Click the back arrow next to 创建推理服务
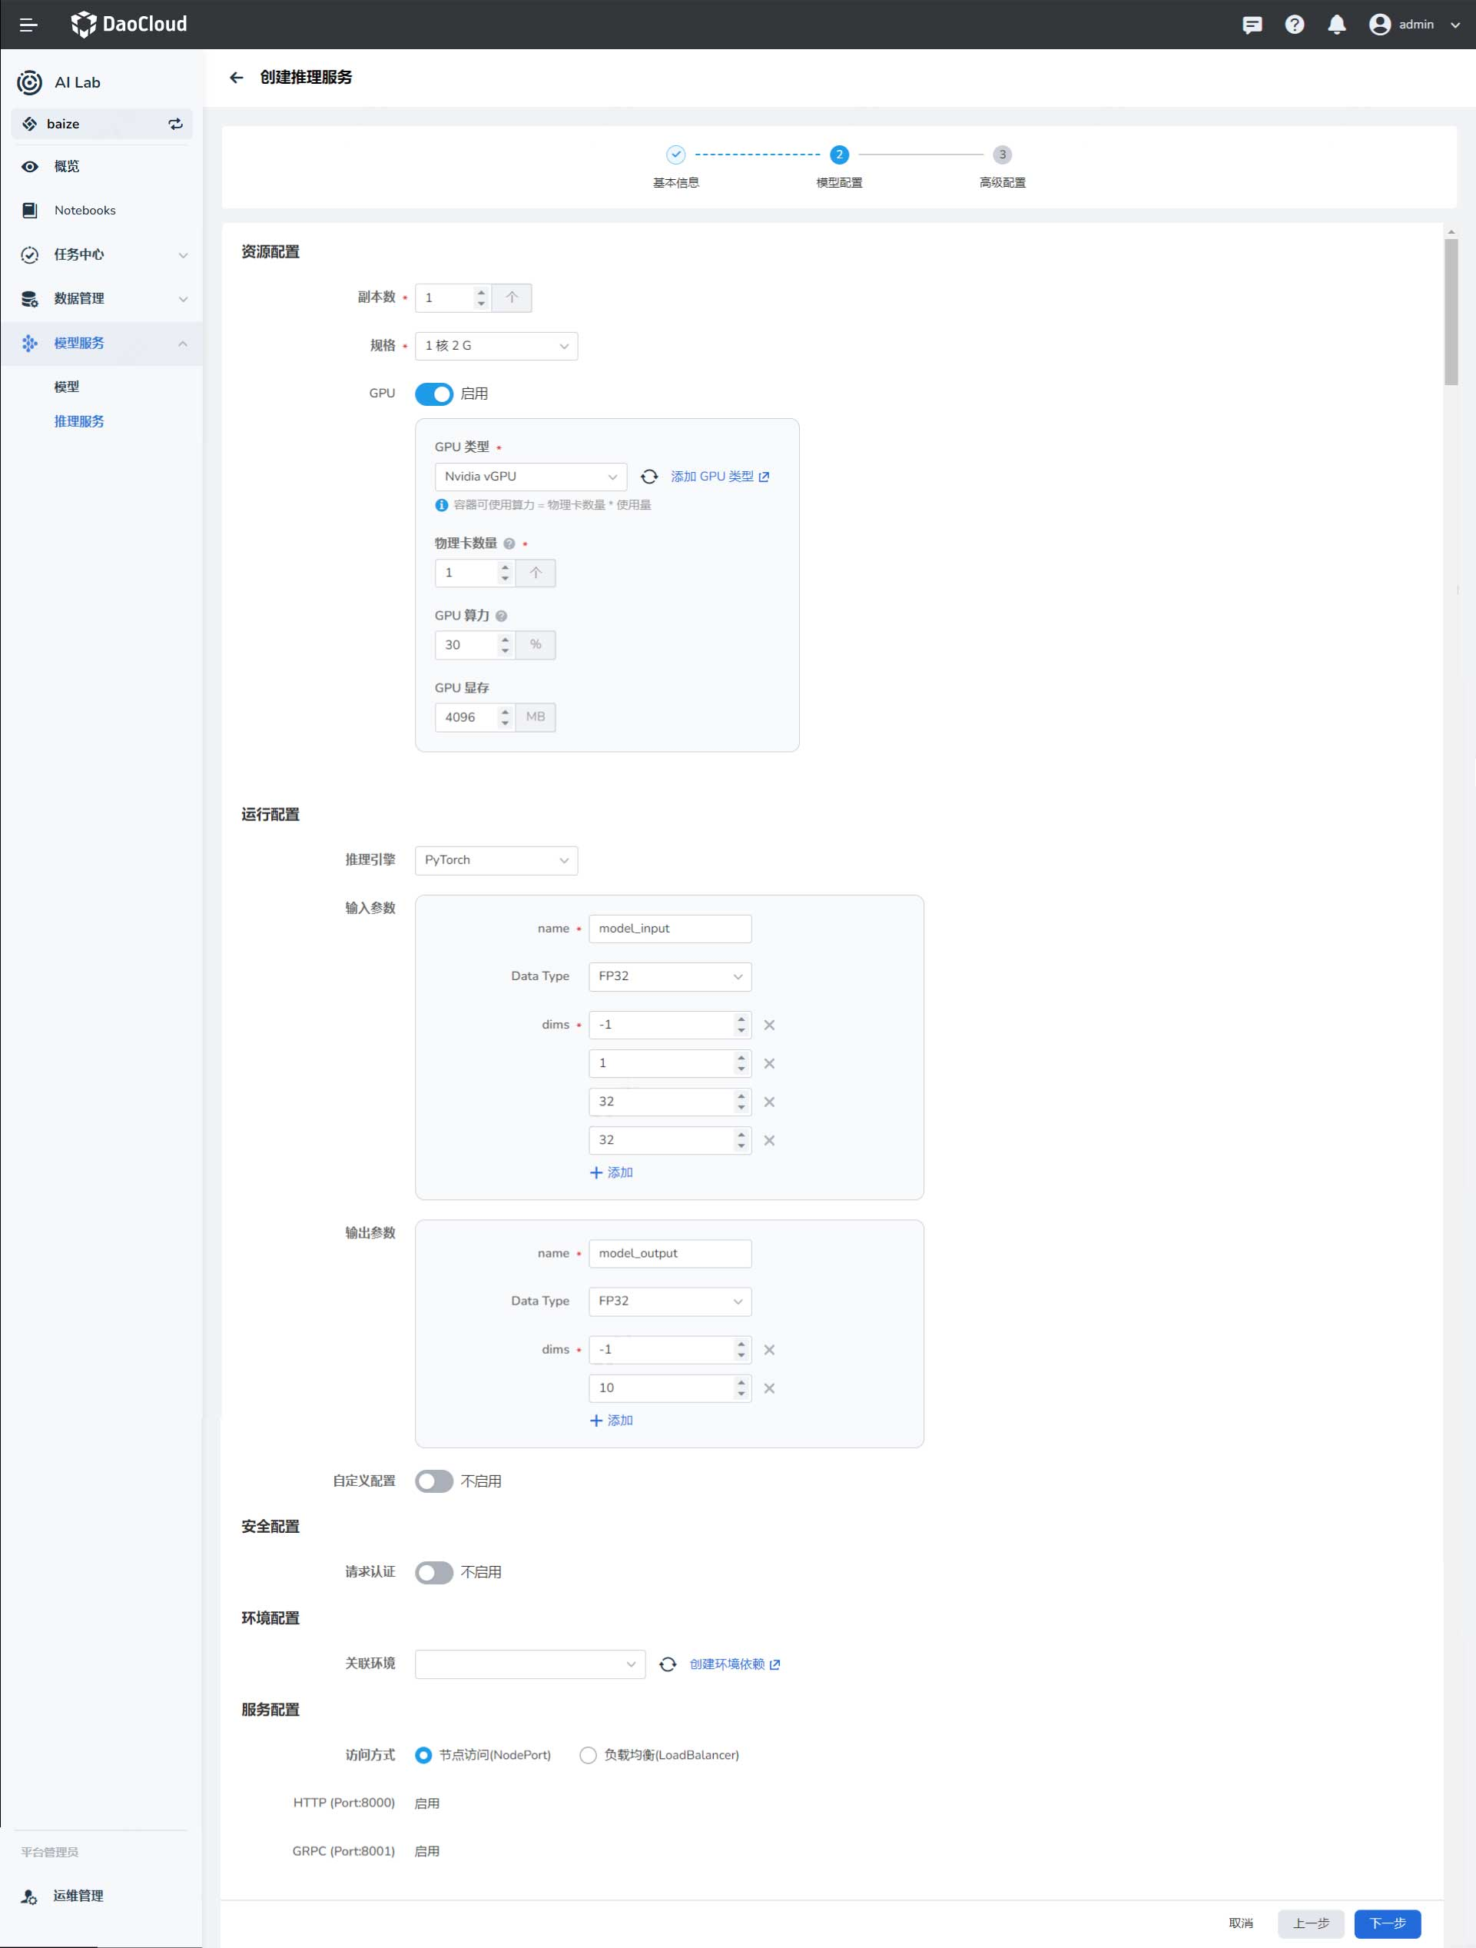Image resolution: width=1476 pixels, height=1948 pixels. (x=236, y=78)
